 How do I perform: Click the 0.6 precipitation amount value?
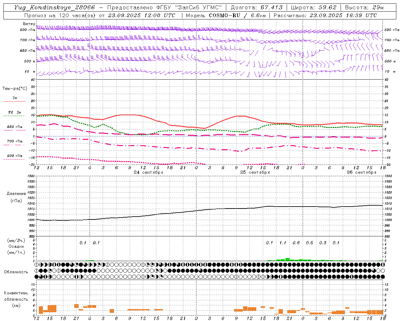click(296, 243)
